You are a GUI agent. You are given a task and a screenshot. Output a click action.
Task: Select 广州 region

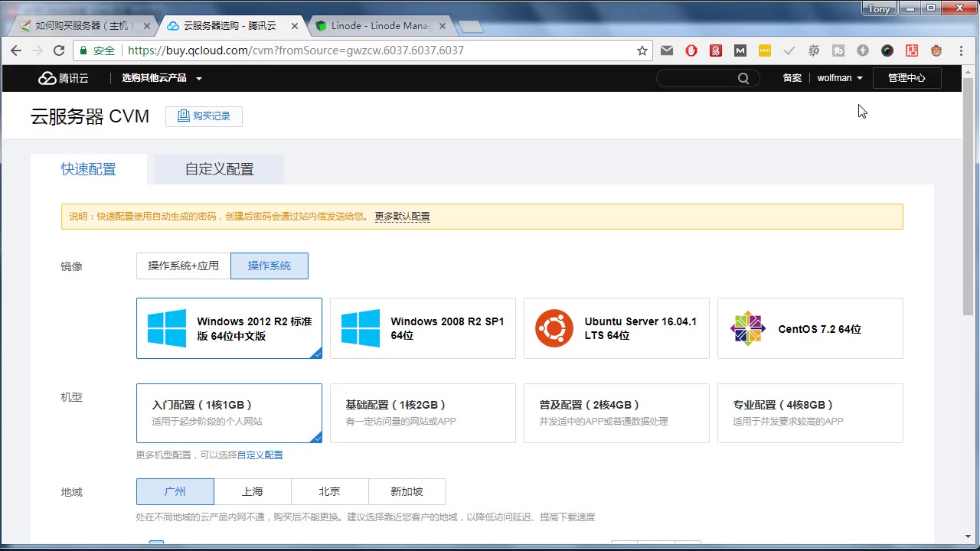(175, 491)
